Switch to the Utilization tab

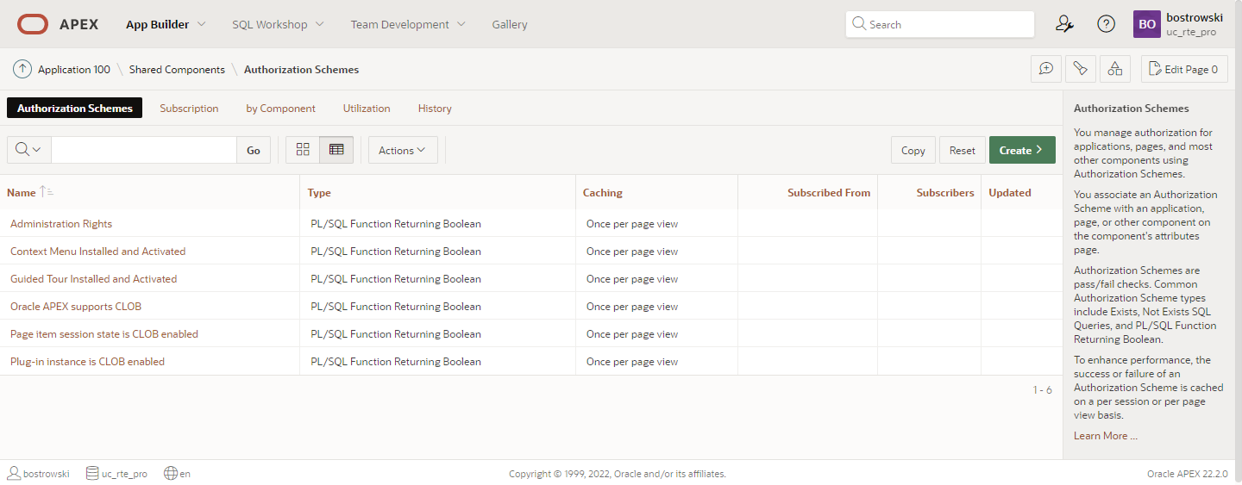367,109
